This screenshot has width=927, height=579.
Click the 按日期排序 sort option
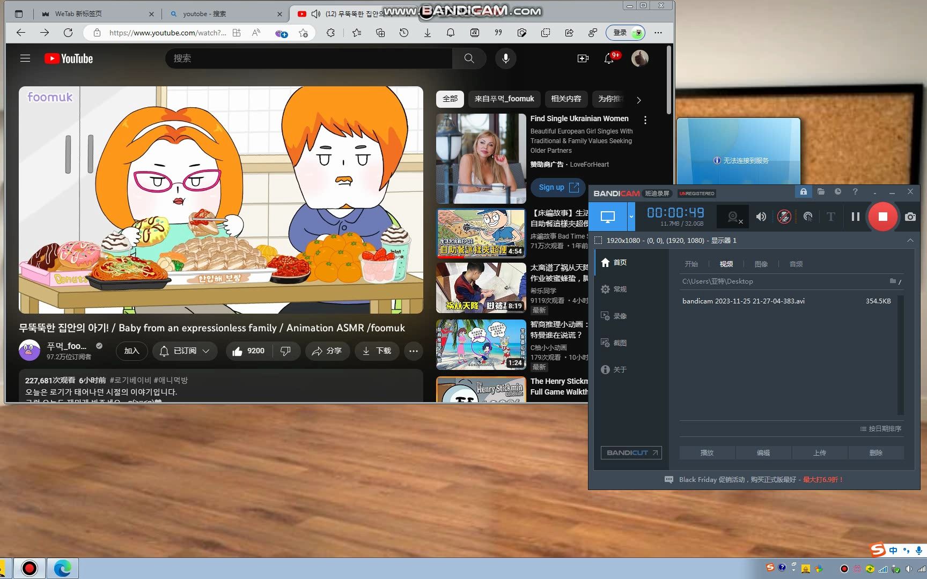(x=880, y=428)
